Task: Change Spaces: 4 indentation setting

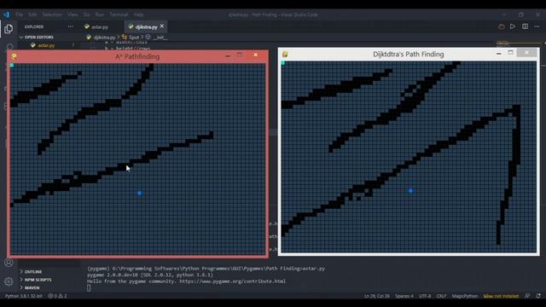Action: point(404,296)
